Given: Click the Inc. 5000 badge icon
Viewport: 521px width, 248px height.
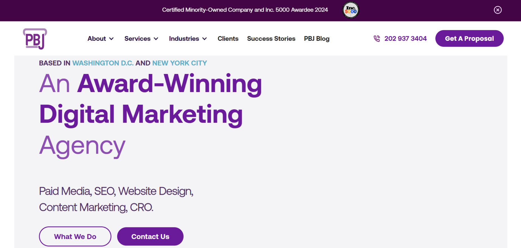Looking at the screenshot, I should tap(351, 10).
